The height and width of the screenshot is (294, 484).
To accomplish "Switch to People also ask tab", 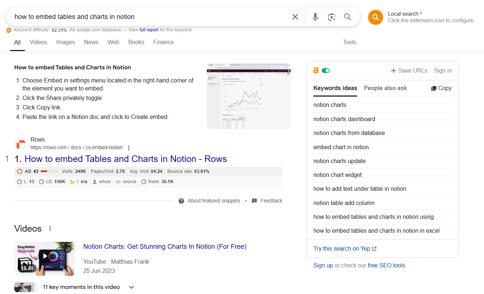I will tap(385, 88).
